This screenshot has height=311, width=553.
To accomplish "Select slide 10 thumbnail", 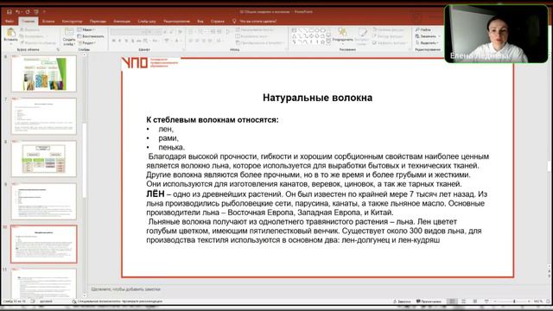I will pyautogui.click(x=44, y=244).
